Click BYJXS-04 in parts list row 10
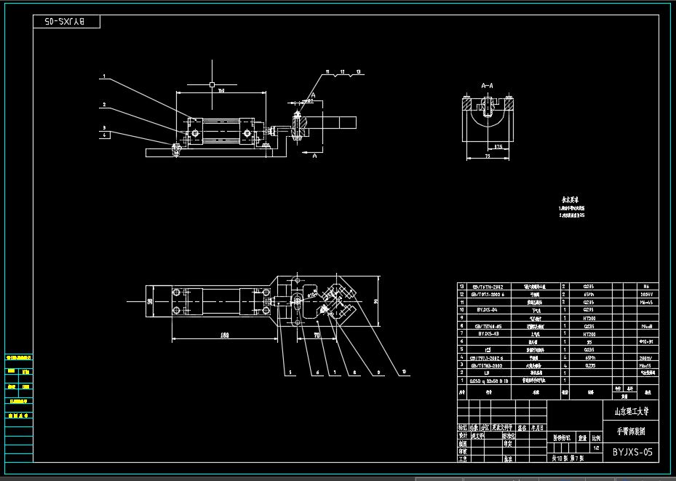 (x=487, y=310)
